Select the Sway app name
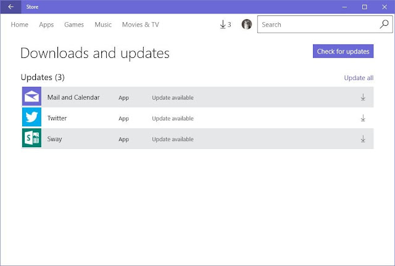 [x=54, y=139]
